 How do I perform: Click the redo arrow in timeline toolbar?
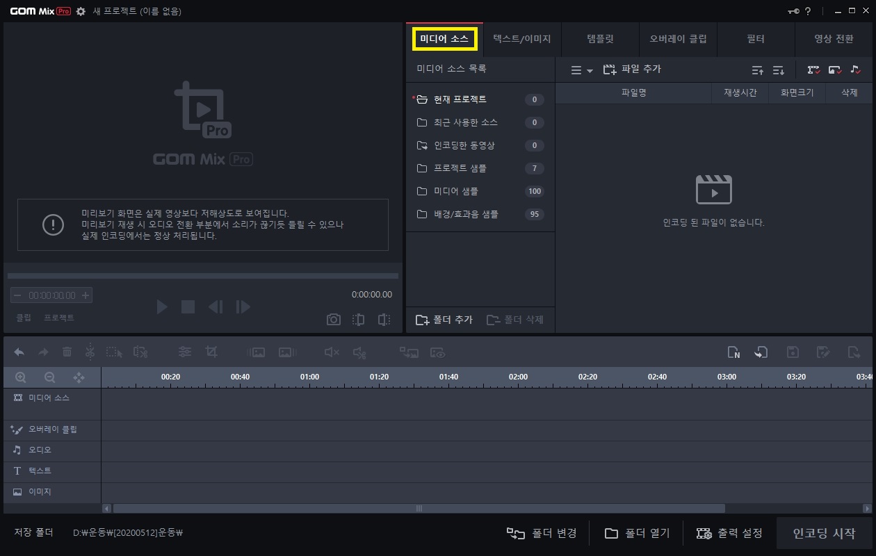[43, 352]
